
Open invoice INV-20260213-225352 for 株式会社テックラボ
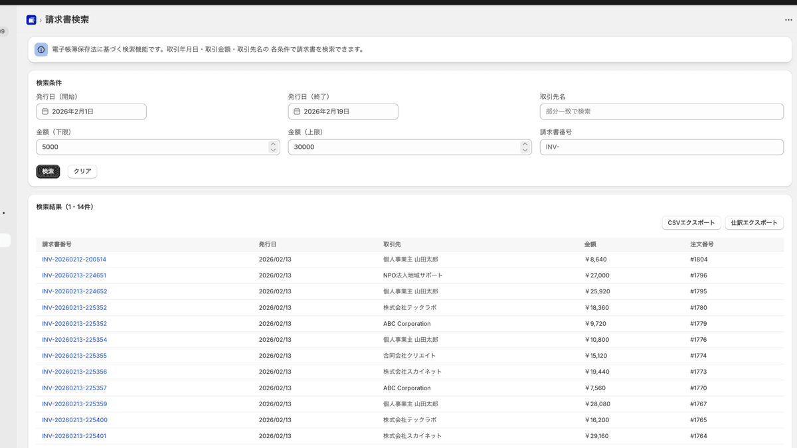pos(74,308)
